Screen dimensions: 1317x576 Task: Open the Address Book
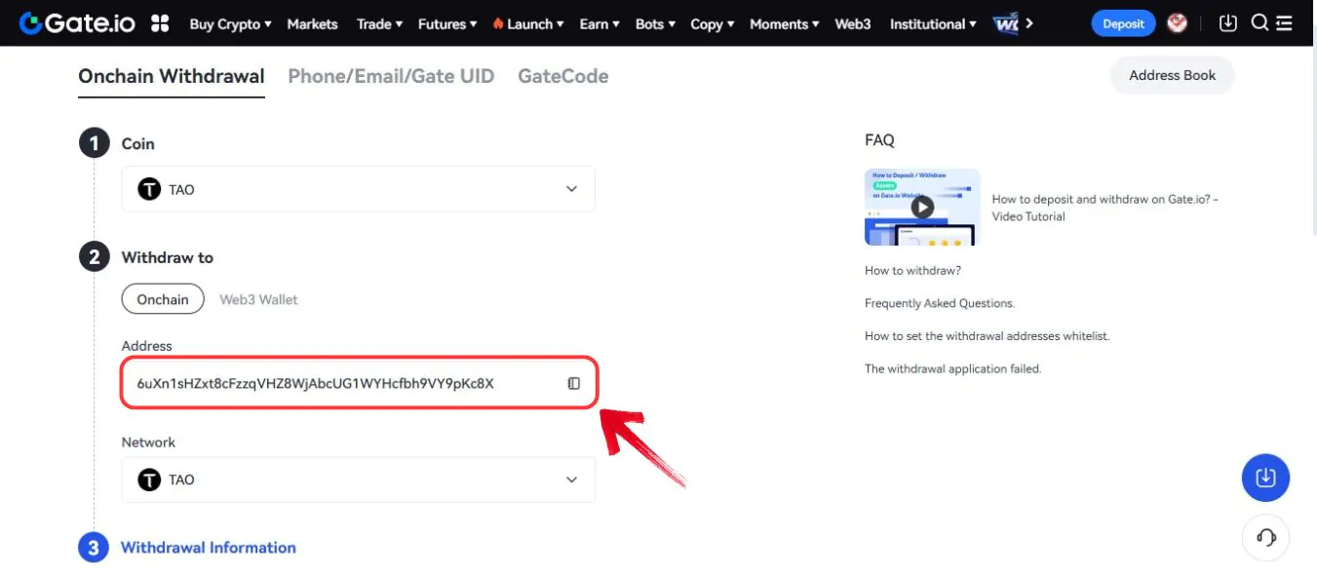click(1172, 75)
